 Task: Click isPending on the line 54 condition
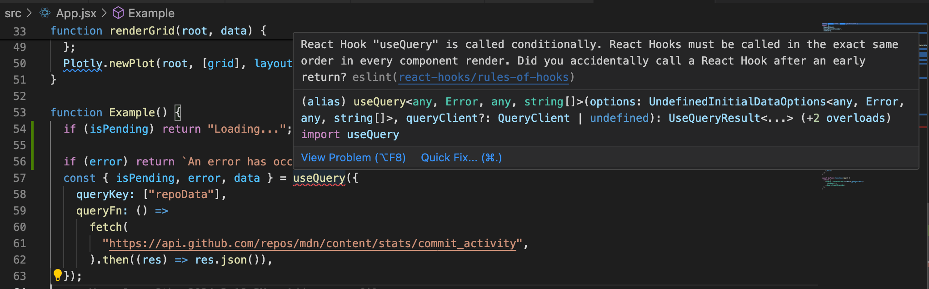(119, 129)
